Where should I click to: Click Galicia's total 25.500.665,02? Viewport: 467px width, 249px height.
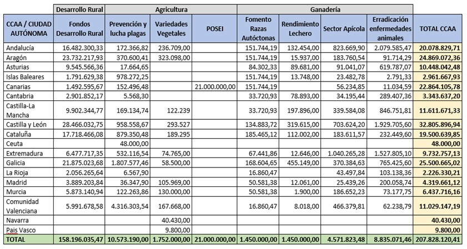[440, 162]
